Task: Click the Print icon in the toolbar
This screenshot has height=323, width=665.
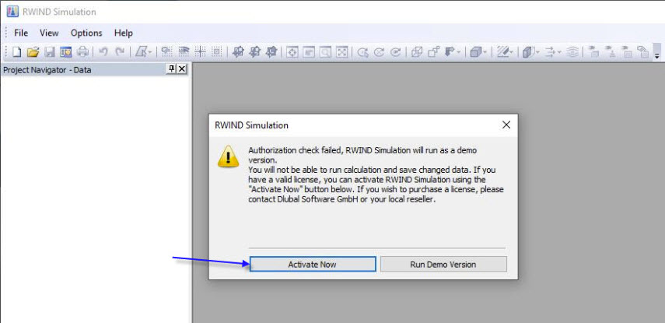Action: pyautogui.click(x=82, y=52)
